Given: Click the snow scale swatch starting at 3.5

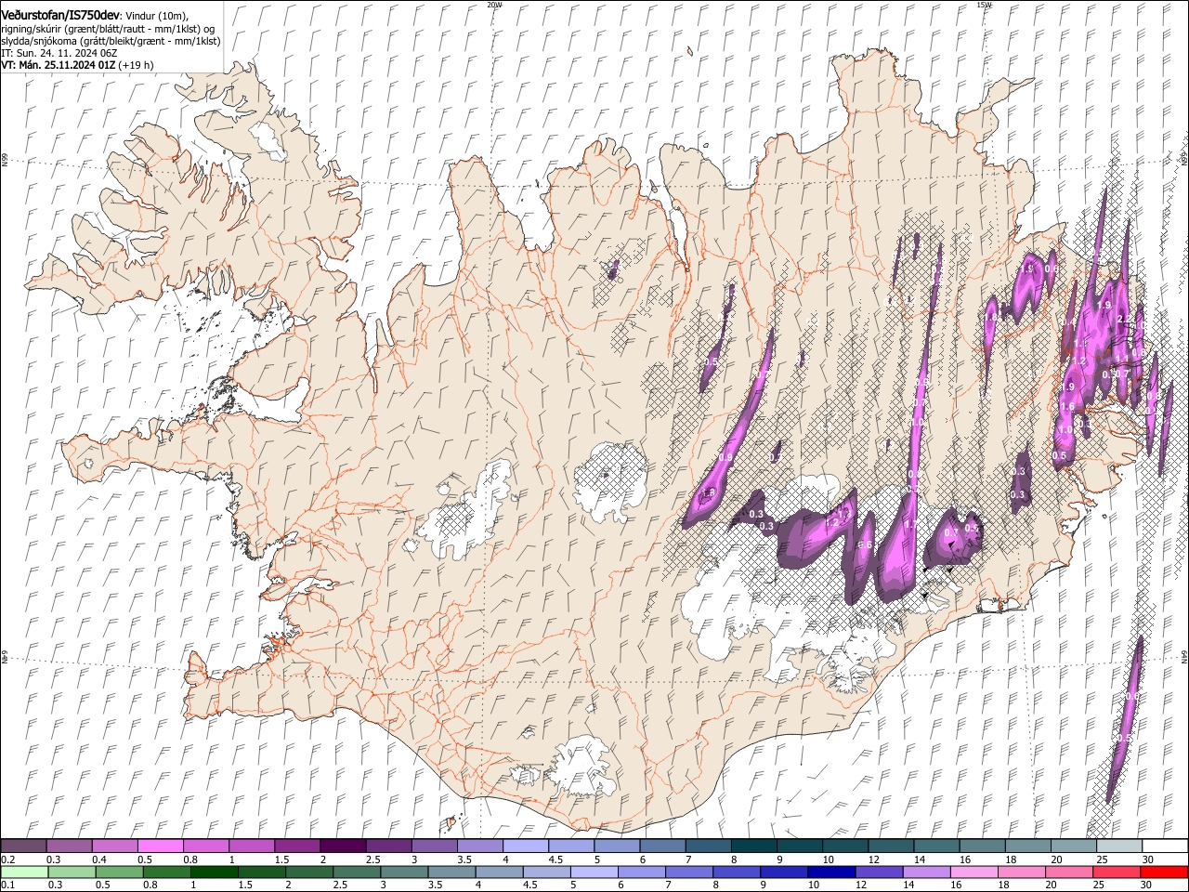Looking at the screenshot, I should point(479,846).
